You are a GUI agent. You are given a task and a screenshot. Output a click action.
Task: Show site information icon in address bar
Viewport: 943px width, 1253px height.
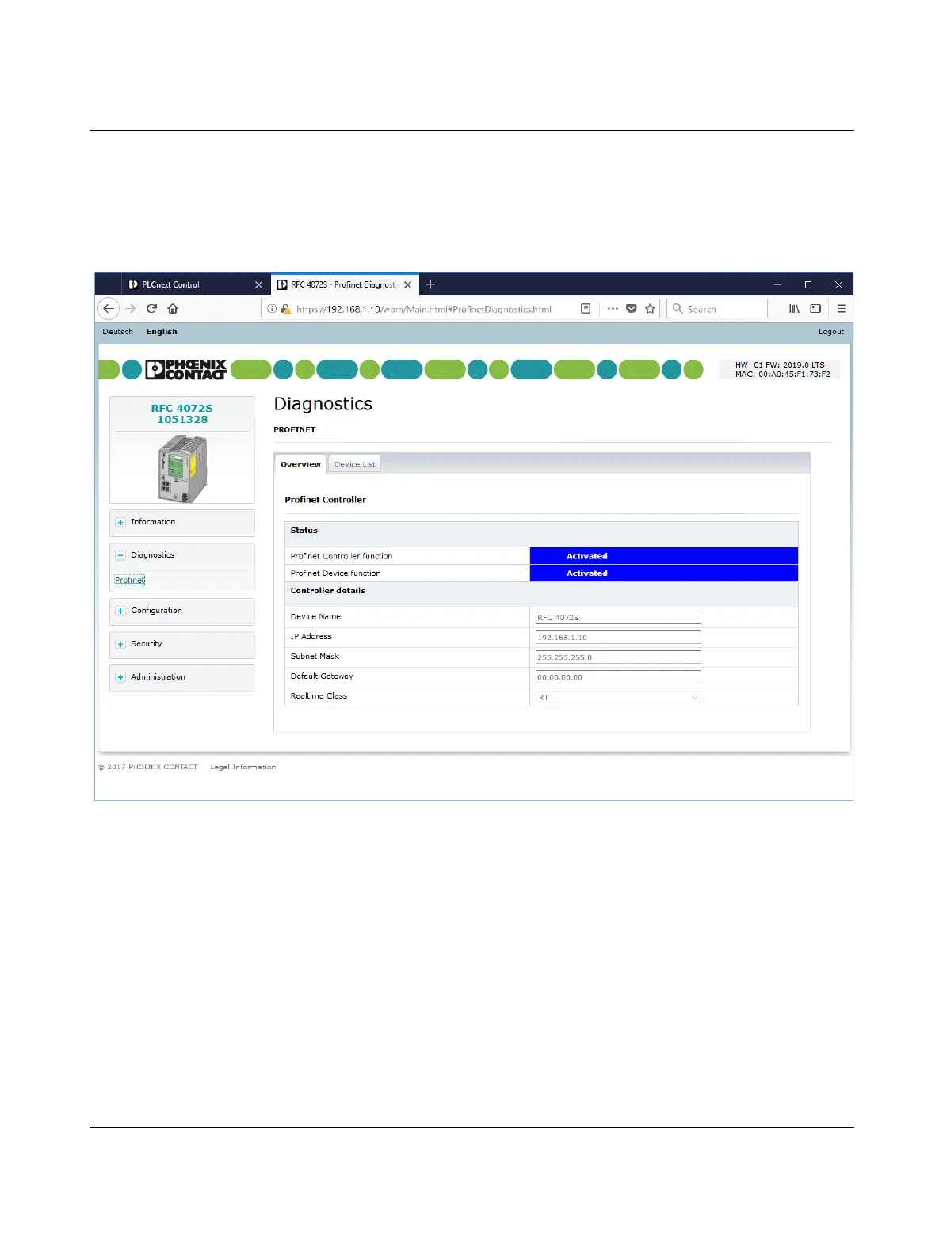point(272,309)
